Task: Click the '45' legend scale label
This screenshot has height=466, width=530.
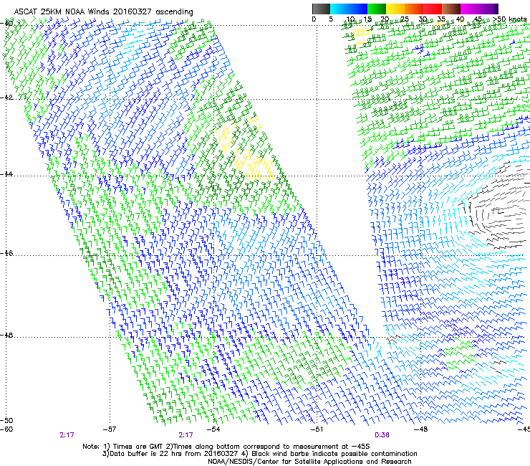Action: [x=478, y=19]
